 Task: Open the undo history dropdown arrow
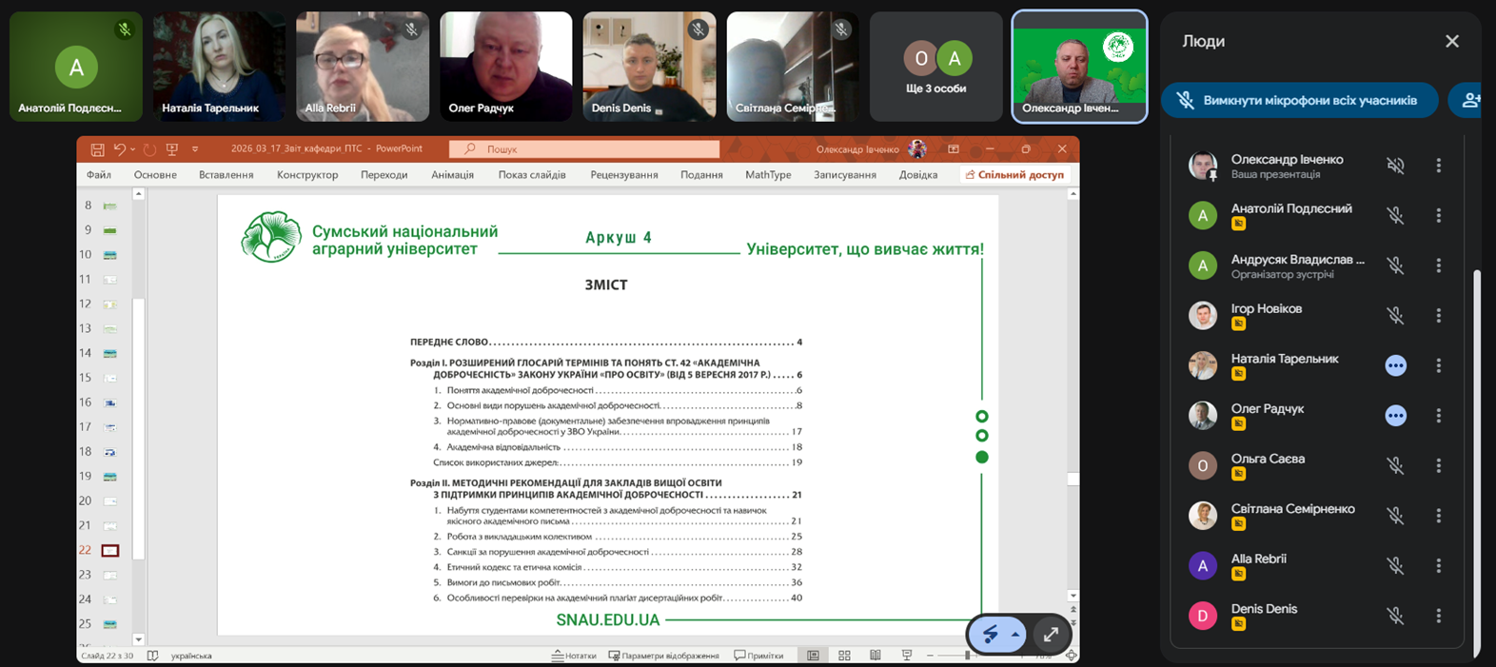pyautogui.click(x=132, y=149)
